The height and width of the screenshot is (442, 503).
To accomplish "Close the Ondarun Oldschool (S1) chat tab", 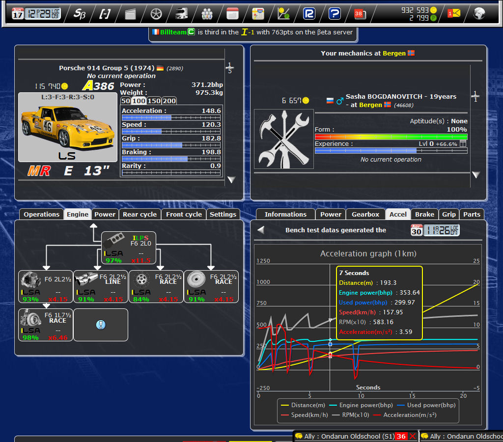I will click(x=413, y=436).
